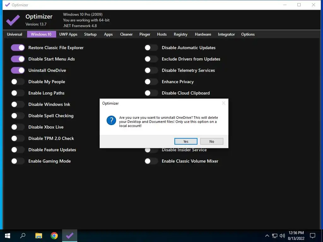Open the Apps tab

tap(109, 34)
